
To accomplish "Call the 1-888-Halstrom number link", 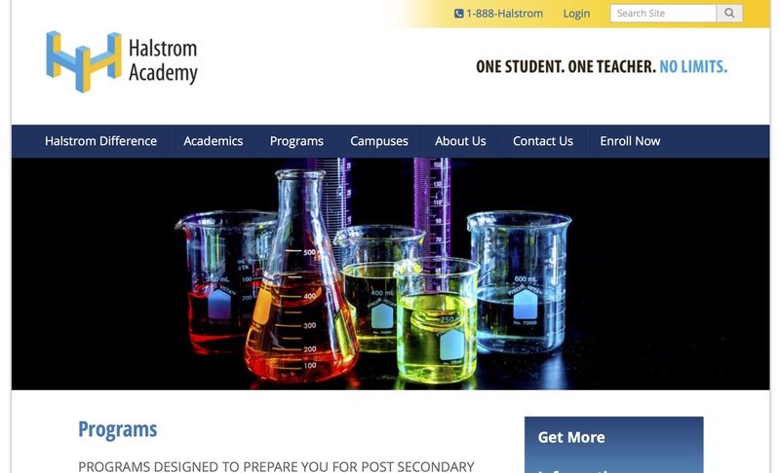I will click(x=504, y=14).
